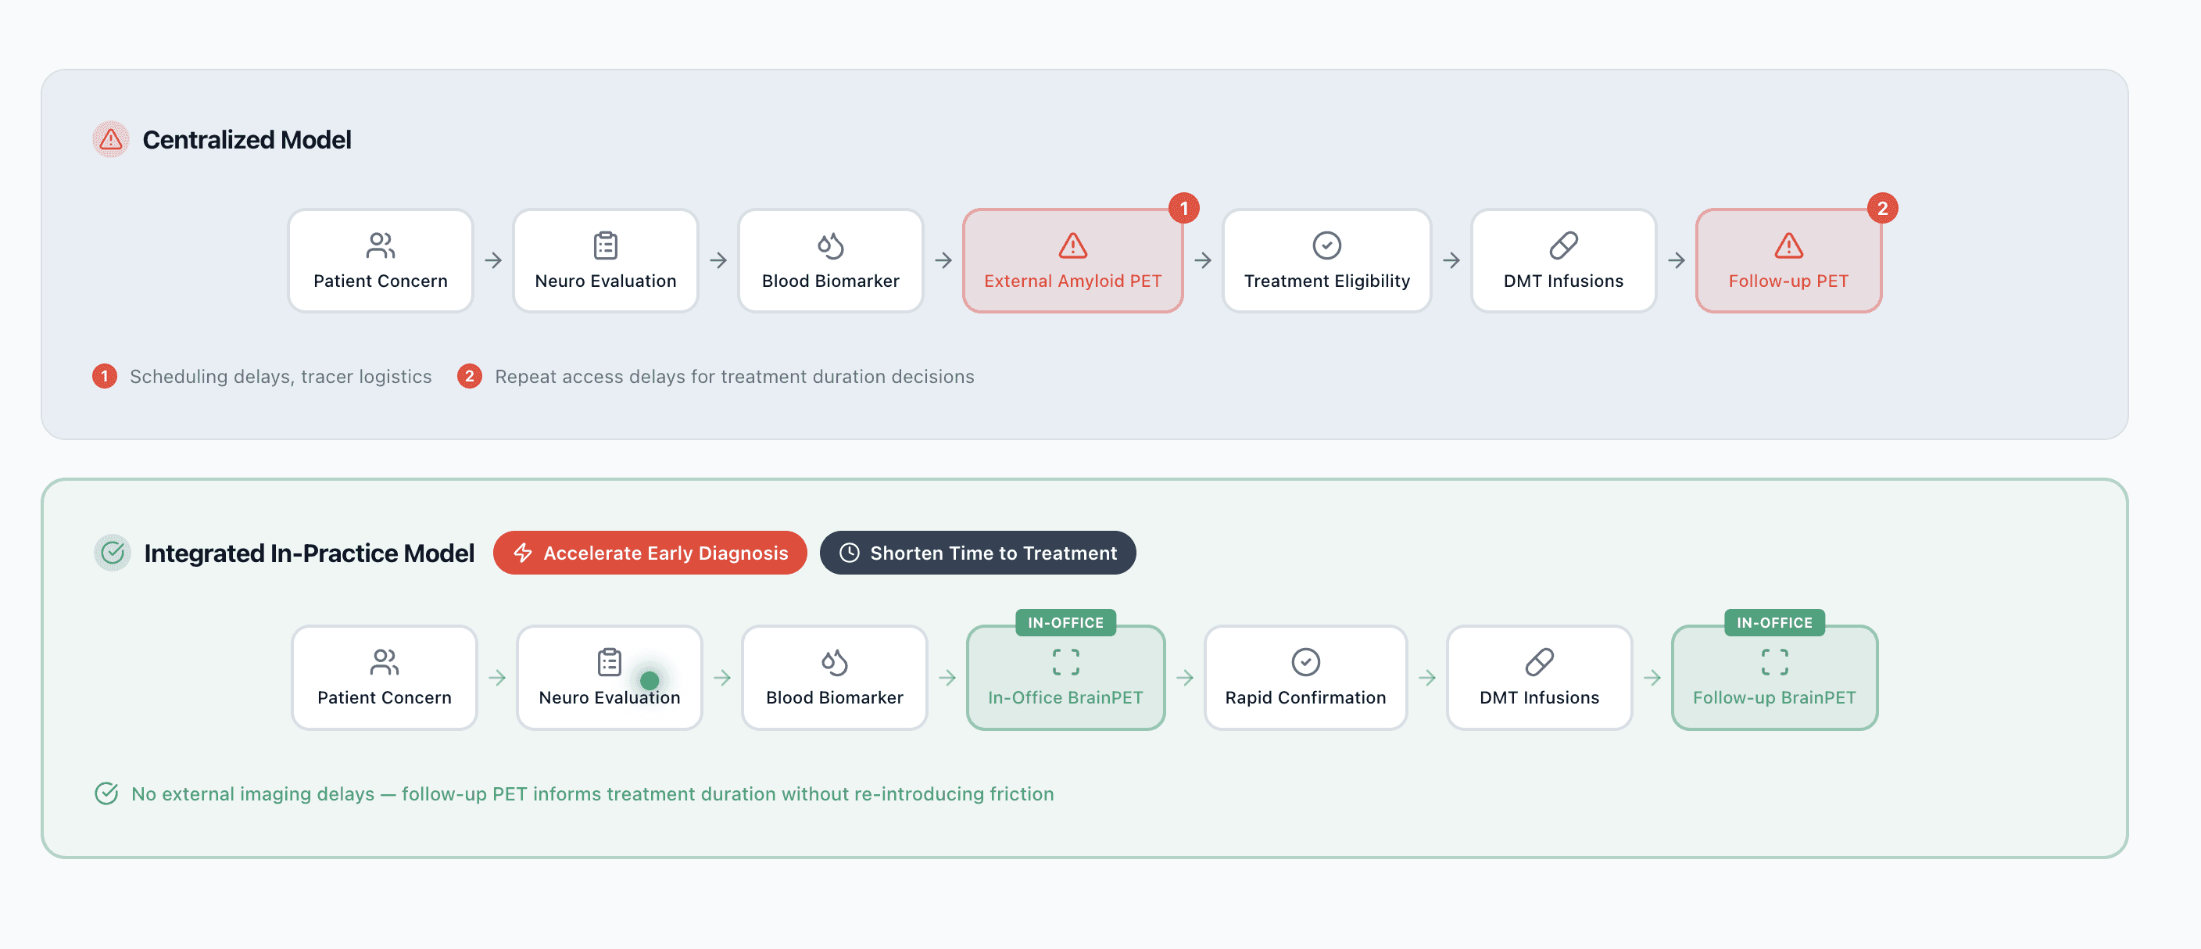The height and width of the screenshot is (949, 2201).
Task: Click the arrow between Patient Concern and Neuro Evaluation in Centralized row
Action: click(493, 260)
